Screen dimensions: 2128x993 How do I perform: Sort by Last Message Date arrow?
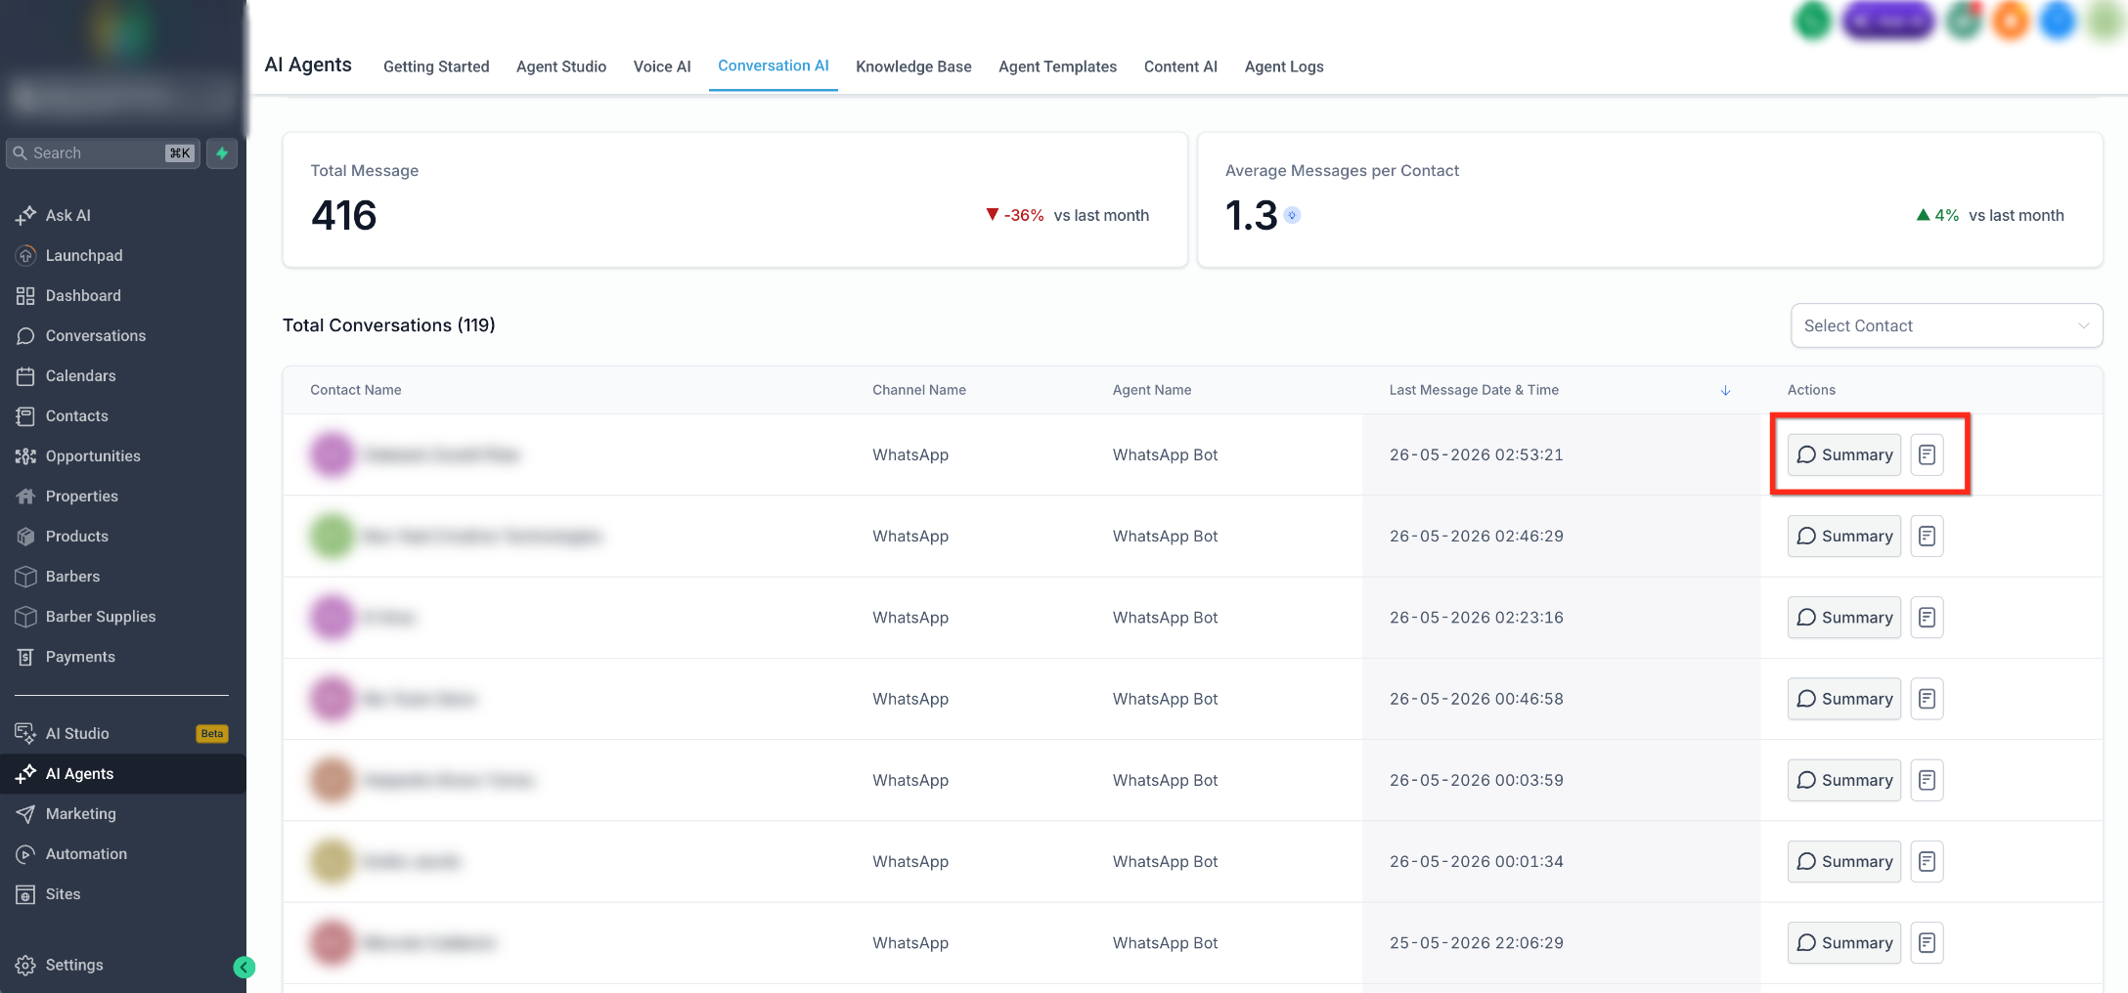pos(1725,390)
